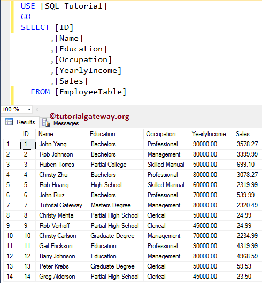262x283 pixels.
Task: Switch to the Messages tab
Action: (x=60, y=123)
